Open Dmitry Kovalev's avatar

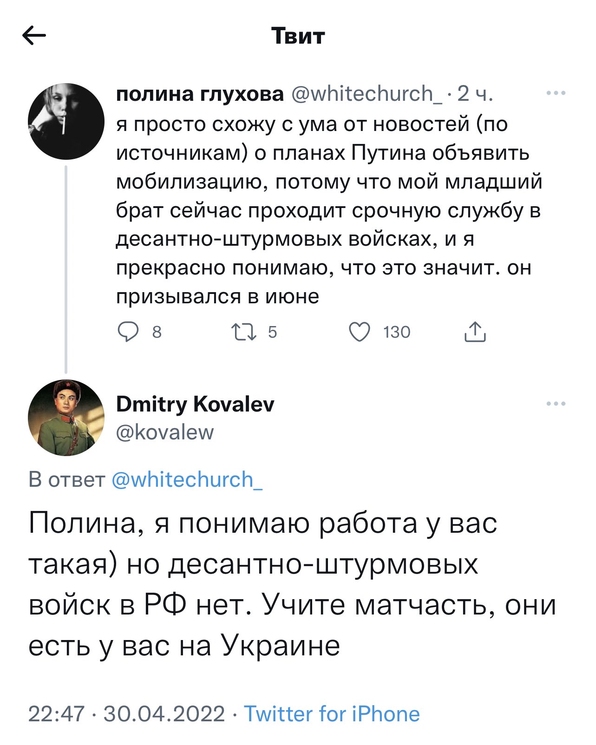point(66,418)
